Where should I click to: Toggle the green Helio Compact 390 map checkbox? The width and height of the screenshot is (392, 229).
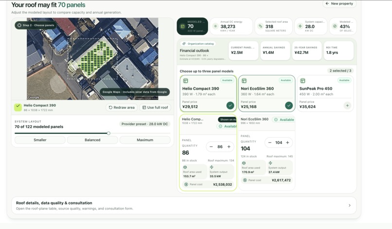pyautogui.click(x=18, y=108)
